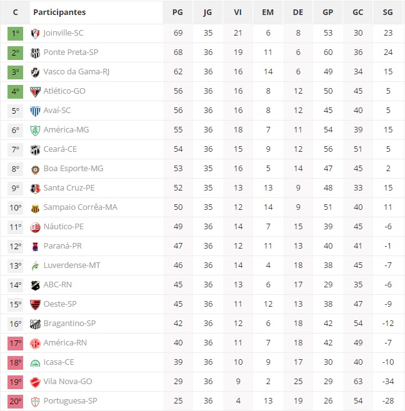This screenshot has width=405, height=411.
Task: Click the Joinville-SC team crest
Action: click(35, 34)
